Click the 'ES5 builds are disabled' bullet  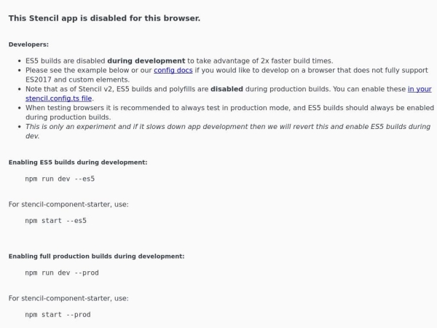pos(179,60)
